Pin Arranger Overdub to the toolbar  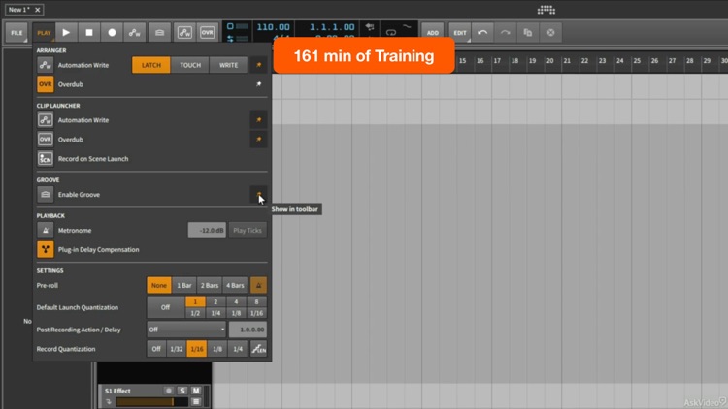coord(258,84)
